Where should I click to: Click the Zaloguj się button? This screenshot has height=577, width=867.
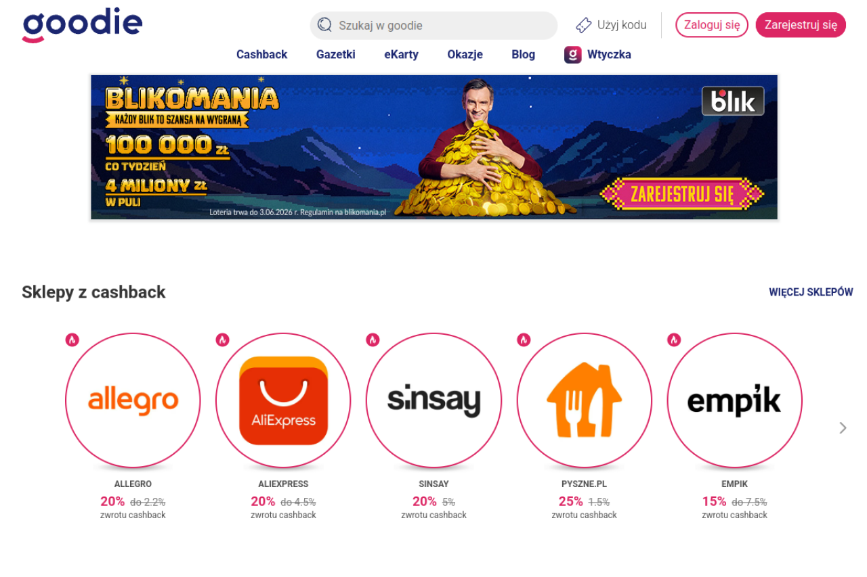[712, 25]
